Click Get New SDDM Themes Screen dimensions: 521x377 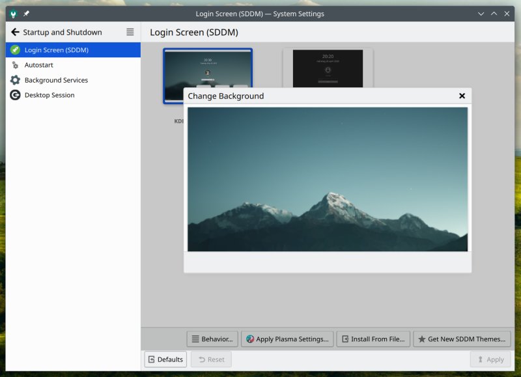point(462,339)
